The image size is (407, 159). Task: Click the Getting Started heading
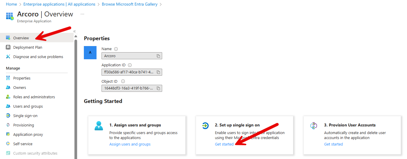point(103,101)
